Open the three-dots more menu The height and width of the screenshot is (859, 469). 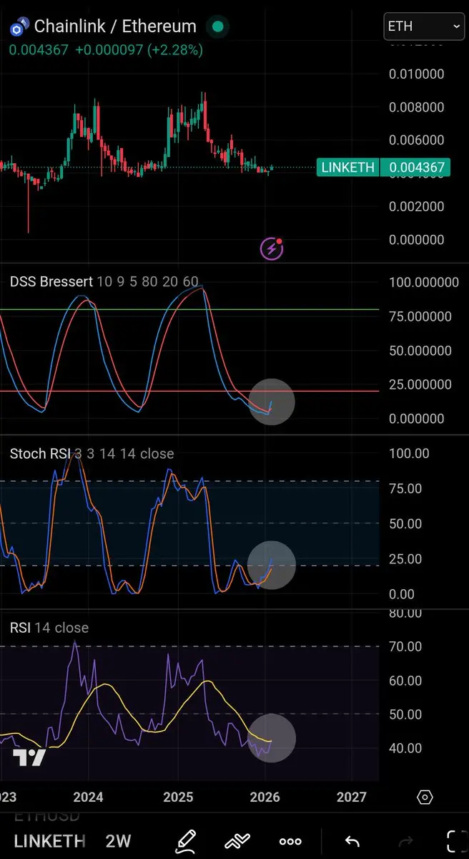[x=290, y=841]
